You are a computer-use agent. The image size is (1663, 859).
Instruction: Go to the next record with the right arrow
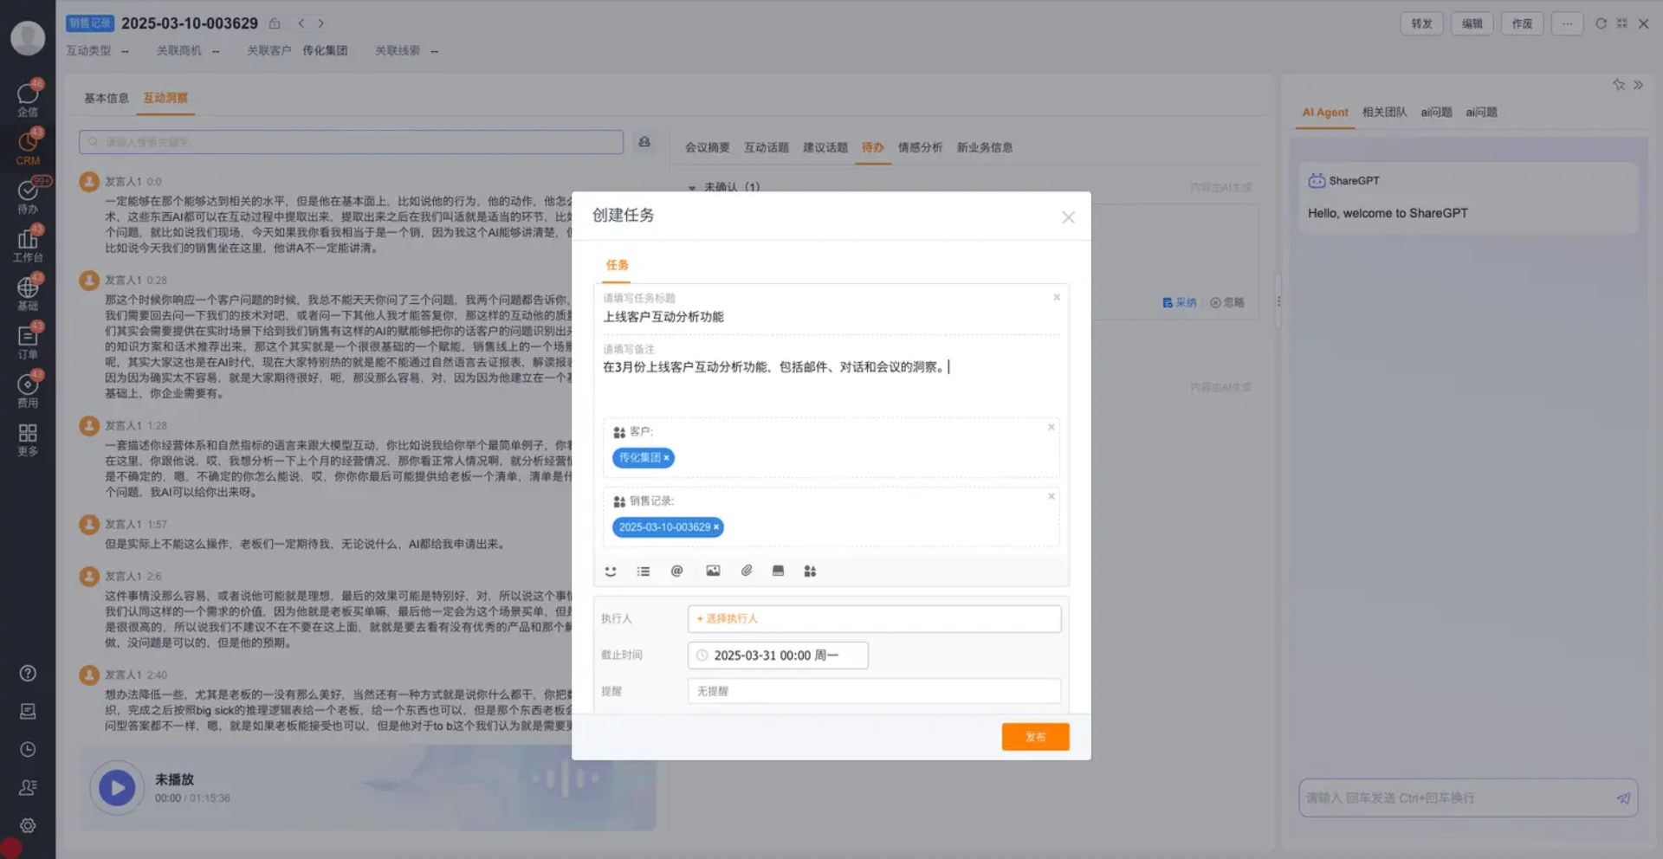320,23
